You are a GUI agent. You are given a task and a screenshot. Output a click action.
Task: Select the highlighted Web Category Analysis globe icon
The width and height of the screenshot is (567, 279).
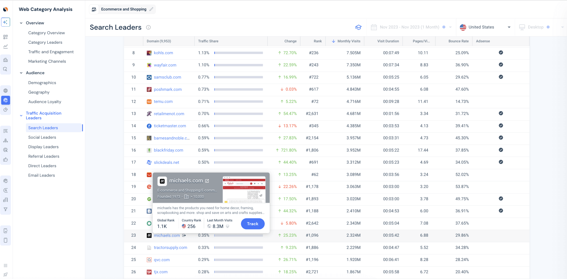pyautogui.click(x=6, y=100)
